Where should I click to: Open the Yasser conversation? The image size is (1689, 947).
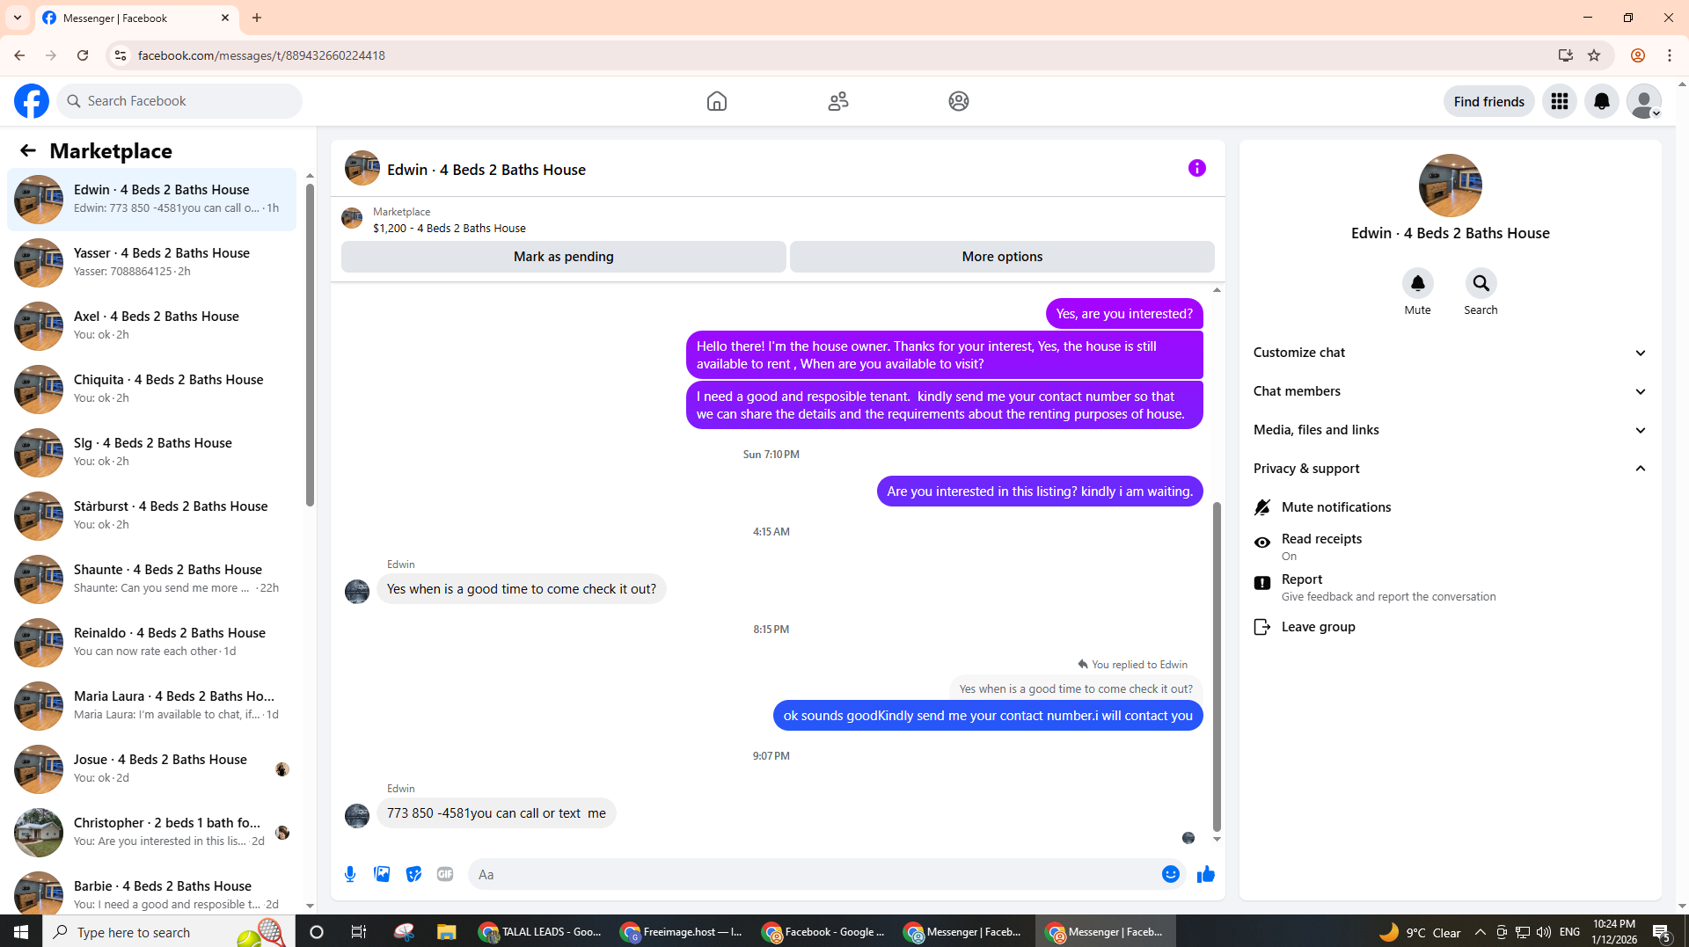[x=152, y=262]
